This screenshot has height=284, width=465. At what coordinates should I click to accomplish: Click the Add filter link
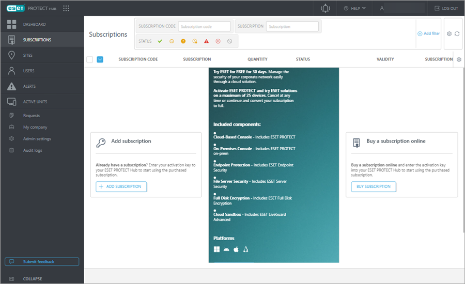point(428,34)
